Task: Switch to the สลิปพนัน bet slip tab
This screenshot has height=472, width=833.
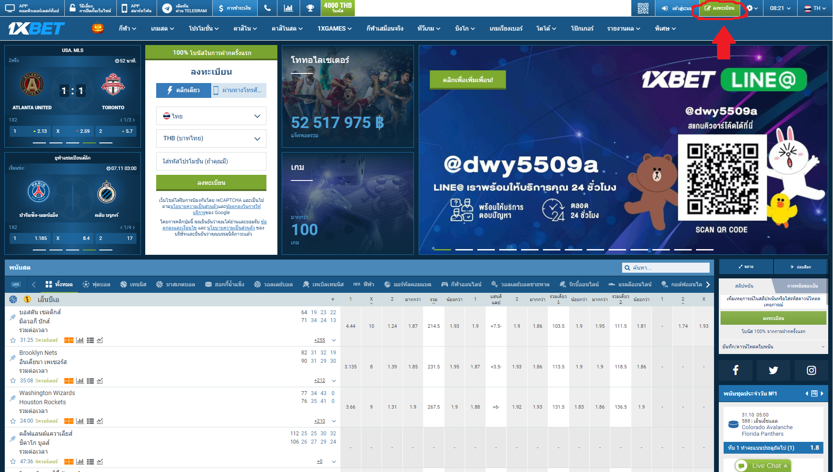Action: pos(744,286)
